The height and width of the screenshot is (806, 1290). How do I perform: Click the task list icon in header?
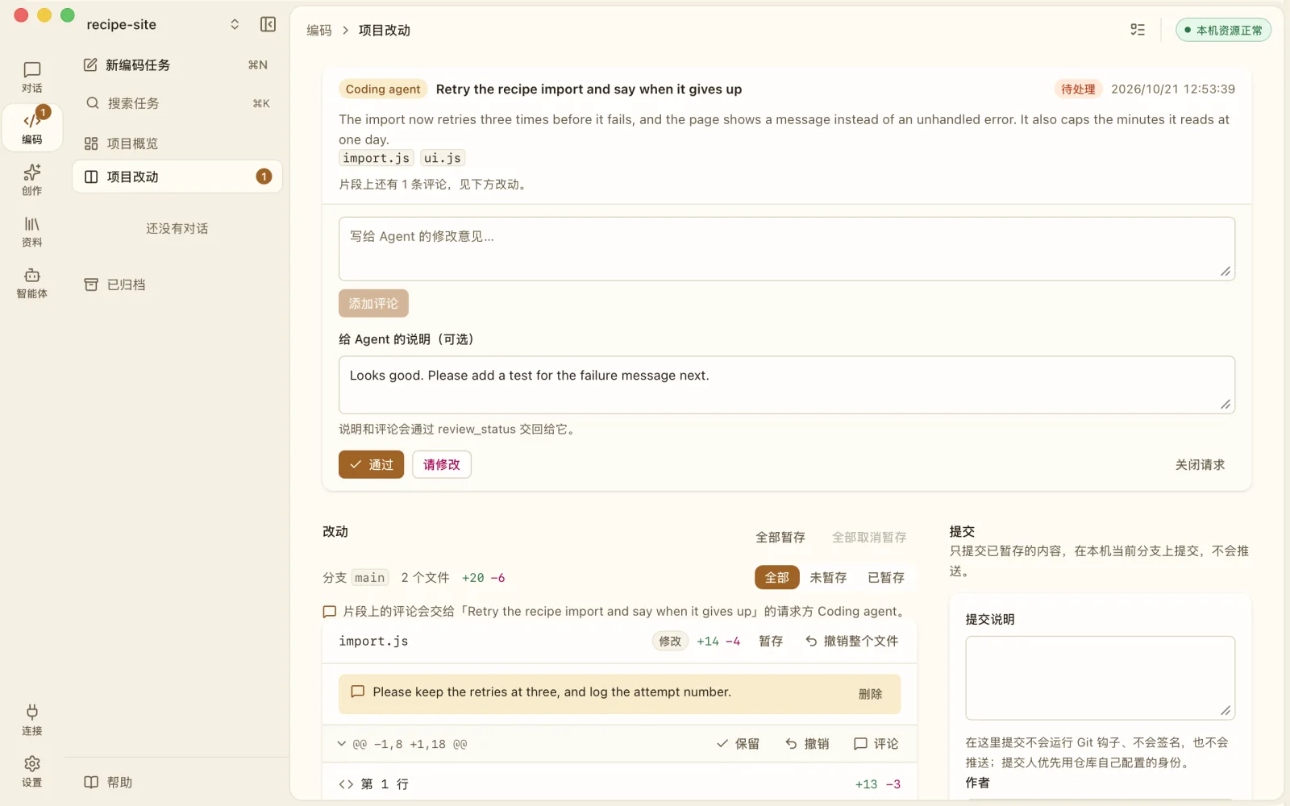click(1138, 30)
